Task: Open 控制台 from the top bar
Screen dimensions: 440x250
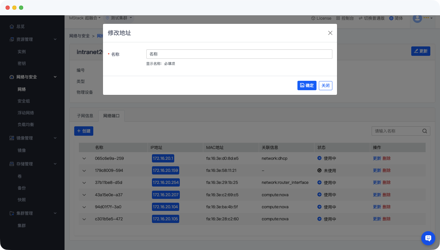Action: tap(345, 18)
